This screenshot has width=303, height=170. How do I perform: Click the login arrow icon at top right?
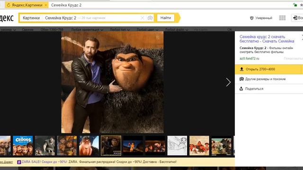click(x=295, y=18)
